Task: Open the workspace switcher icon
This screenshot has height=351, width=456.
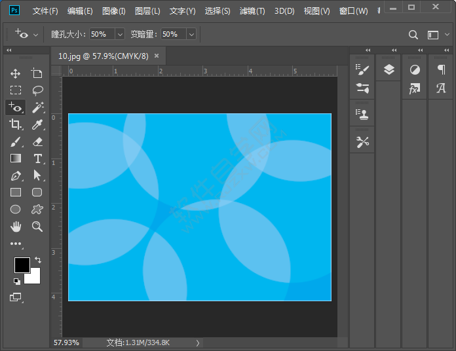Action: (432, 35)
